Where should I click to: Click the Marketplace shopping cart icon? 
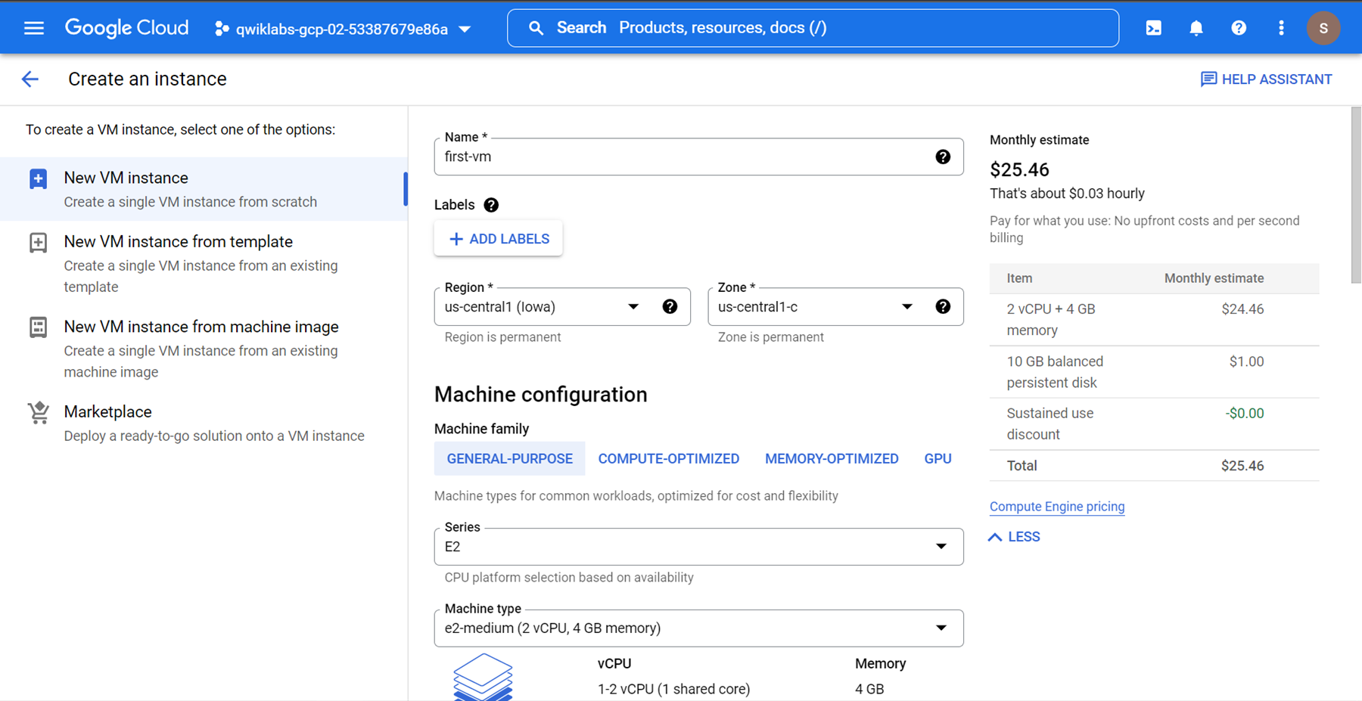click(39, 413)
